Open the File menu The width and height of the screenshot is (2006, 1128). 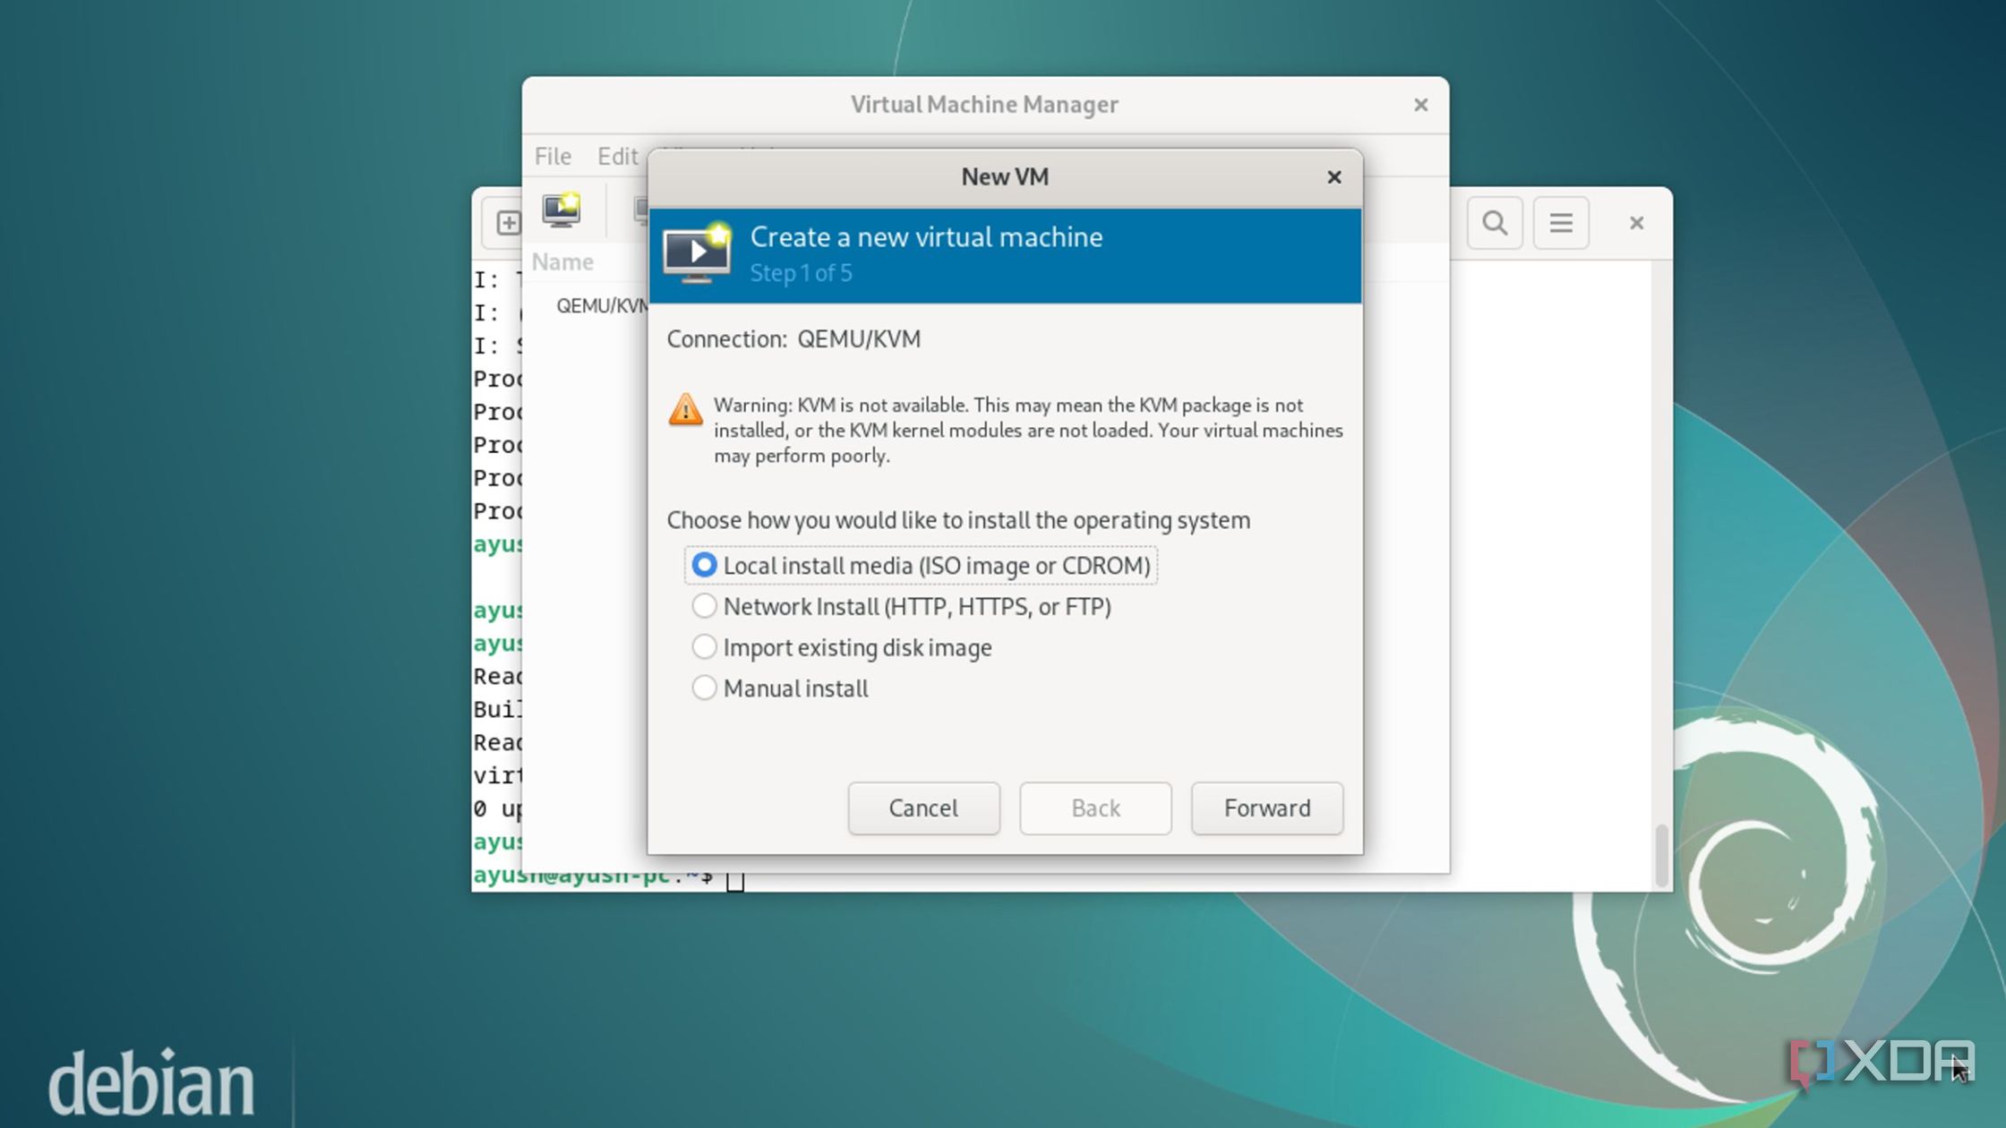(x=553, y=156)
